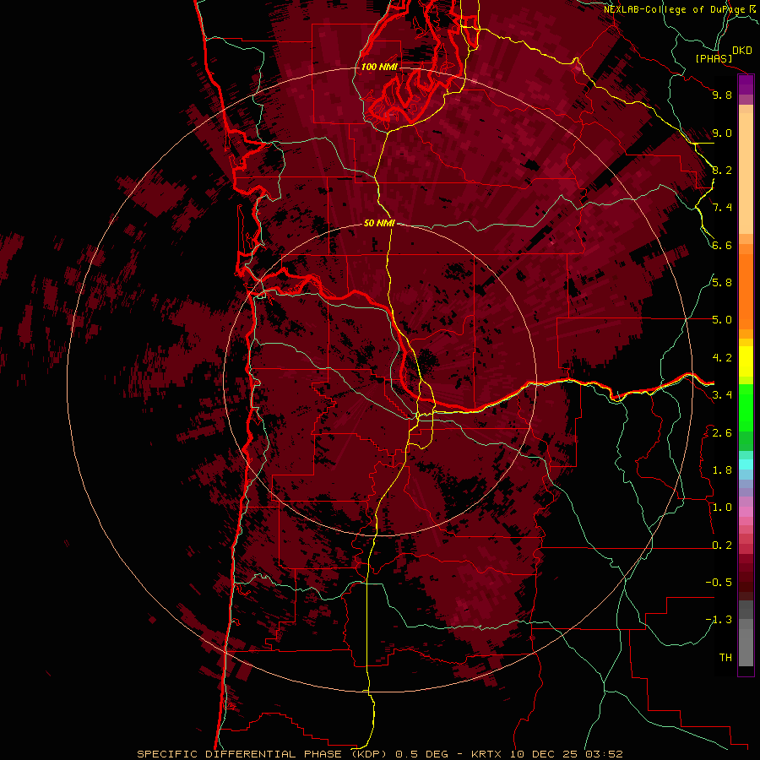Click the 3.4 legend value
The width and height of the screenshot is (760, 760).
[x=722, y=395]
